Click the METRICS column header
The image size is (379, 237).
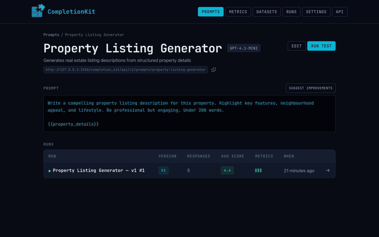264,156
